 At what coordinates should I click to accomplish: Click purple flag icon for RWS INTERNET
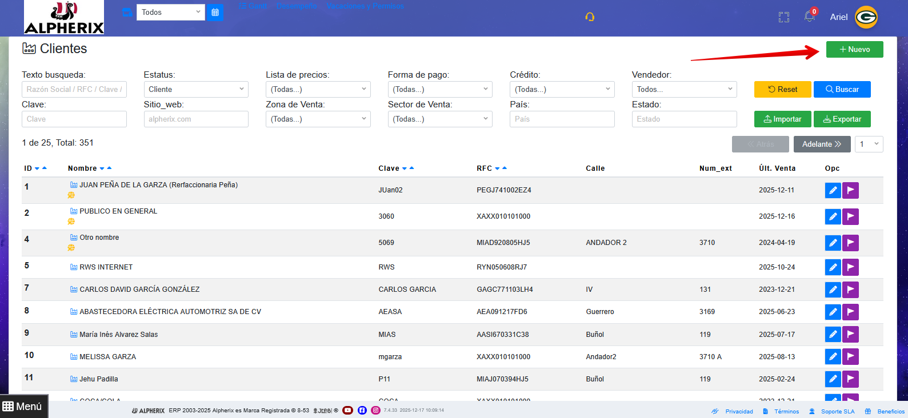[x=850, y=267]
